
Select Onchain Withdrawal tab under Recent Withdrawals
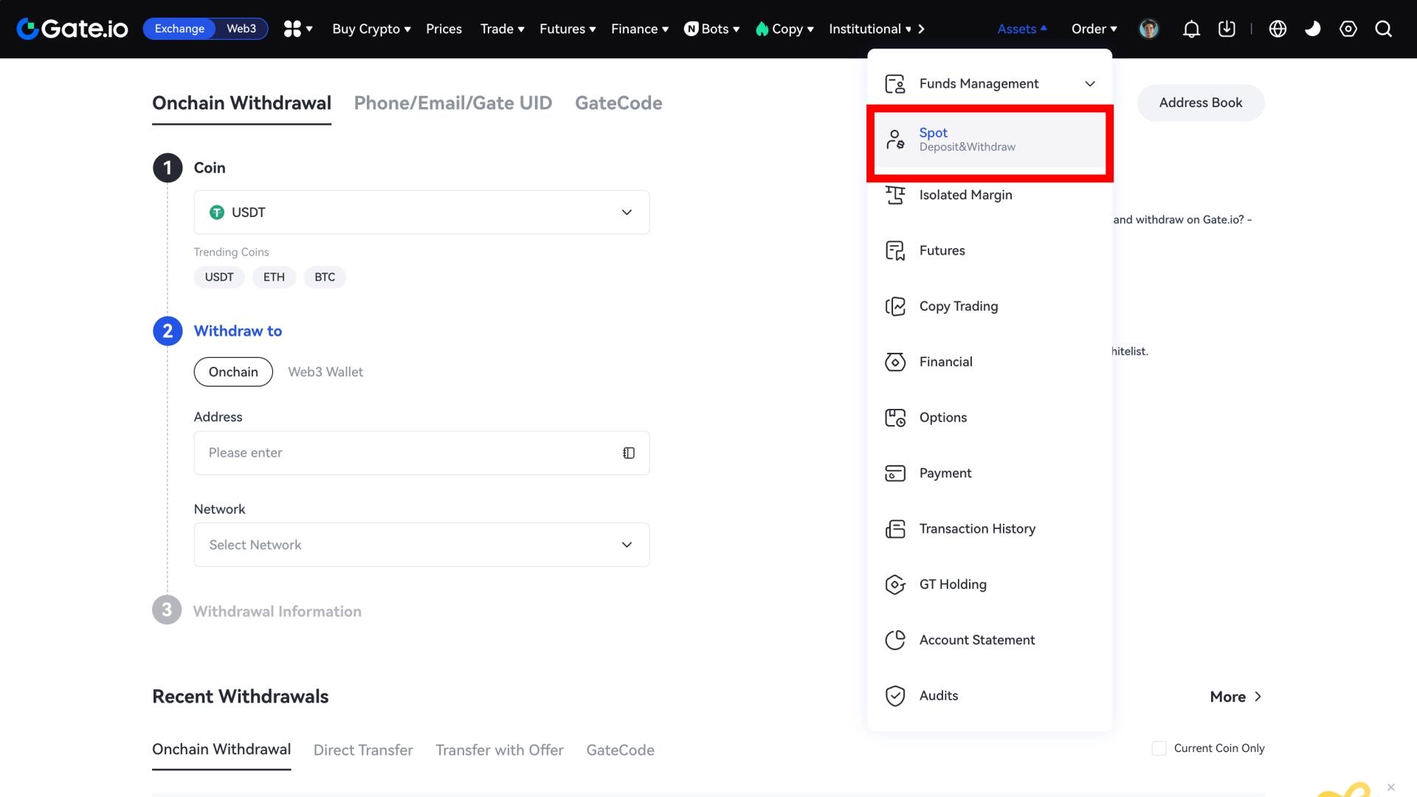[x=221, y=749]
